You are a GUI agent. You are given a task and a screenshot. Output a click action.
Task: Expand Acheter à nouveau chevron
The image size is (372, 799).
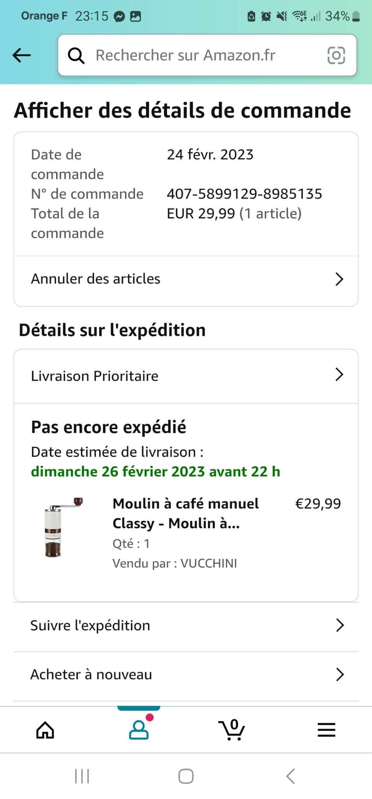pyautogui.click(x=340, y=675)
